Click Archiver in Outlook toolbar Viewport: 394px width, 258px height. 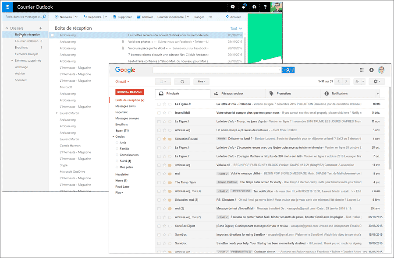145,17
